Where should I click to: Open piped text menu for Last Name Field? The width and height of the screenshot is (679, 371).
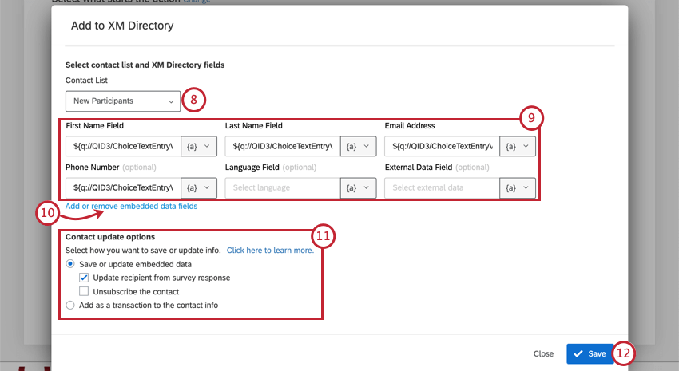coord(358,146)
